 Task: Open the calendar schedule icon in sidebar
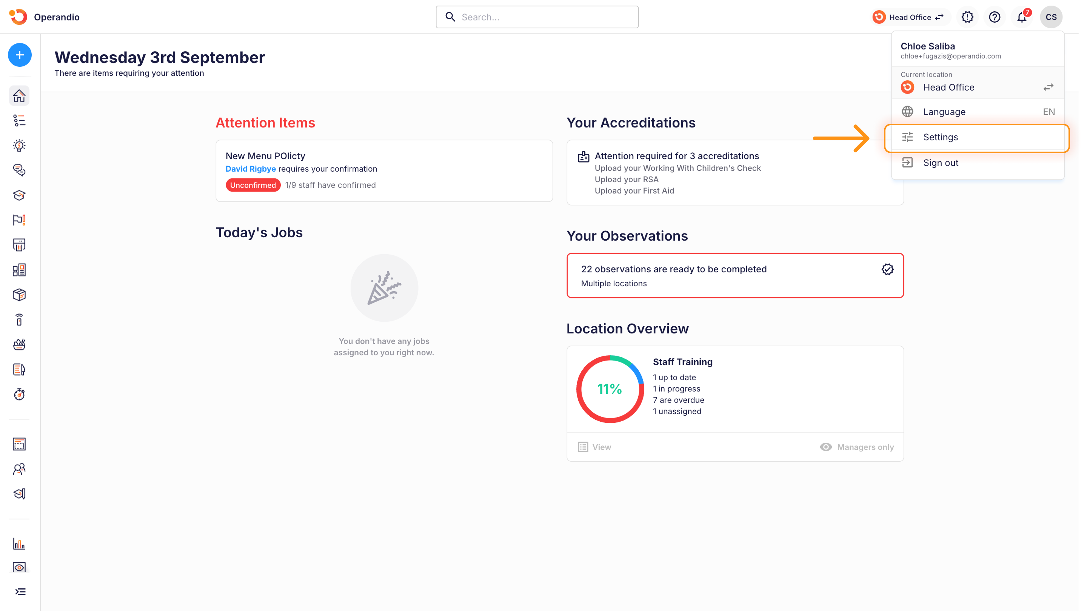(x=19, y=444)
